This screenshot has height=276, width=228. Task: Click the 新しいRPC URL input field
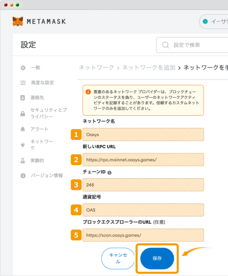click(143, 160)
